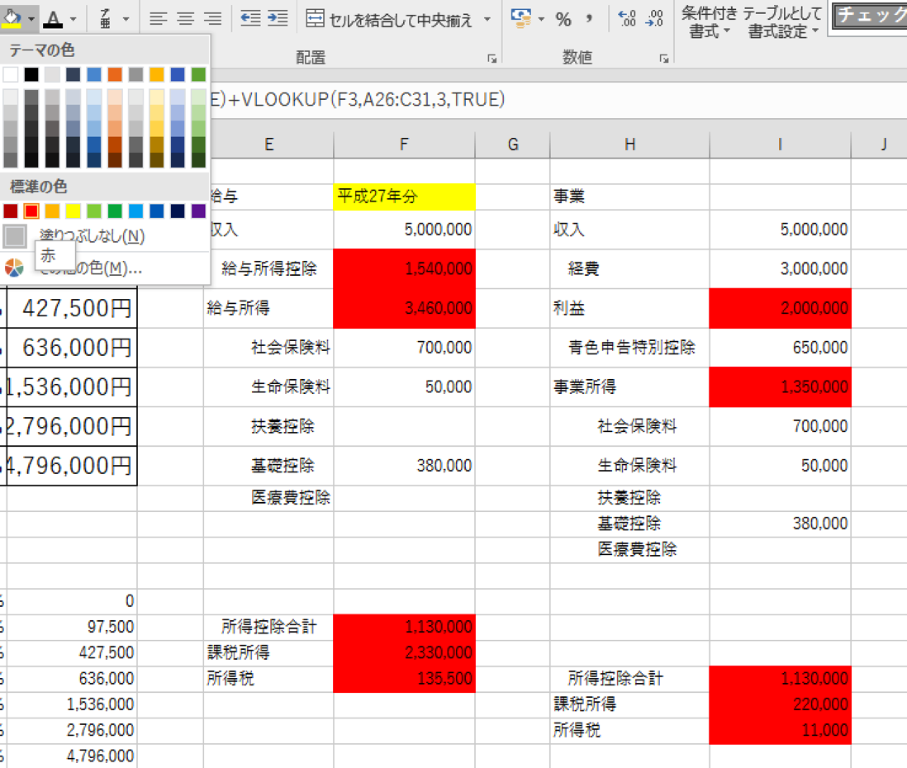The height and width of the screenshot is (768, 907).
Task: Select the 650,000 cell
Action: point(781,348)
